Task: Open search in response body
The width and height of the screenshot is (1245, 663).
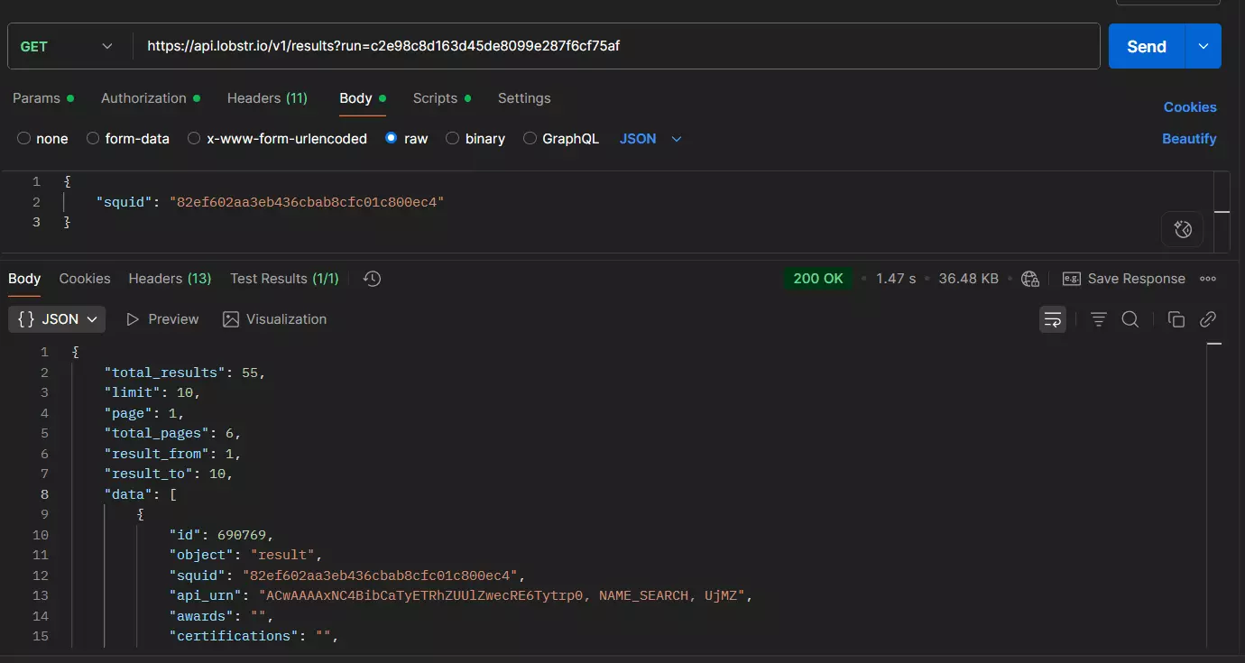Action: point(1130,319)
